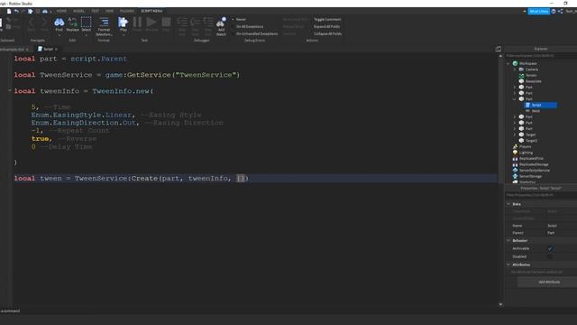The image size is (577, 325).
Task: Click the Format Selection icon
Action: point(105,22)
